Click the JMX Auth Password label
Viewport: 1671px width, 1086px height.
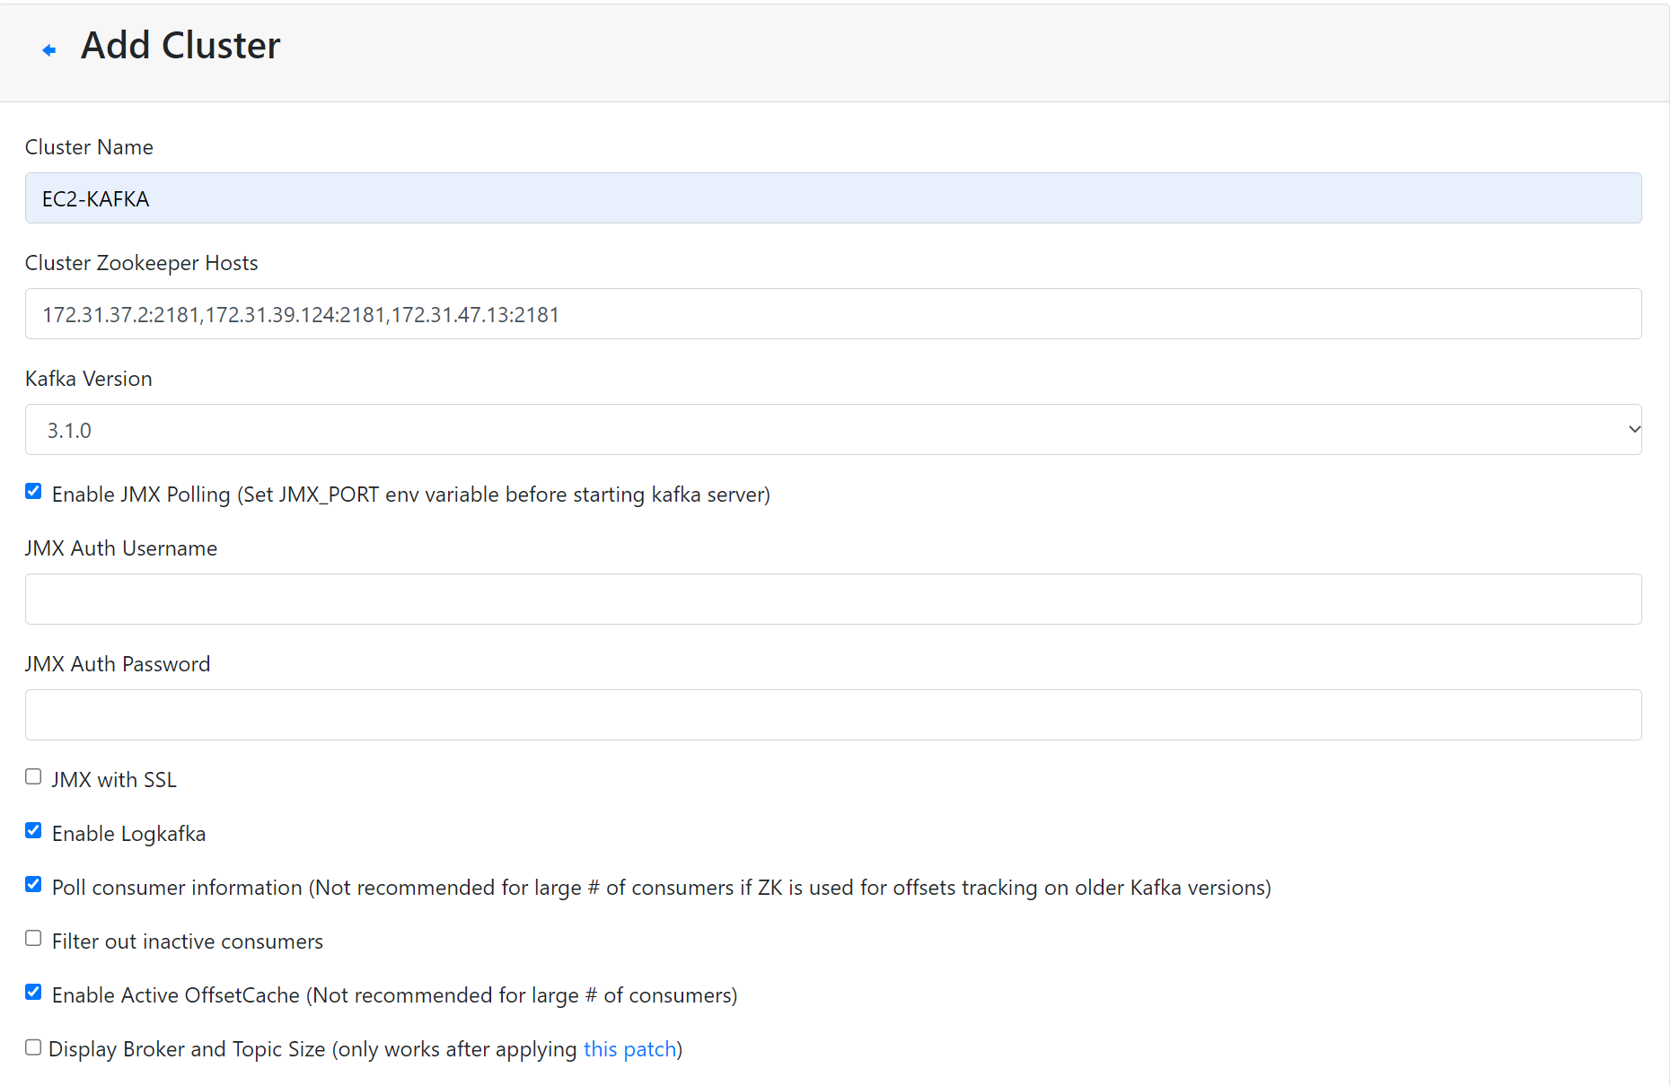[118, 664]
